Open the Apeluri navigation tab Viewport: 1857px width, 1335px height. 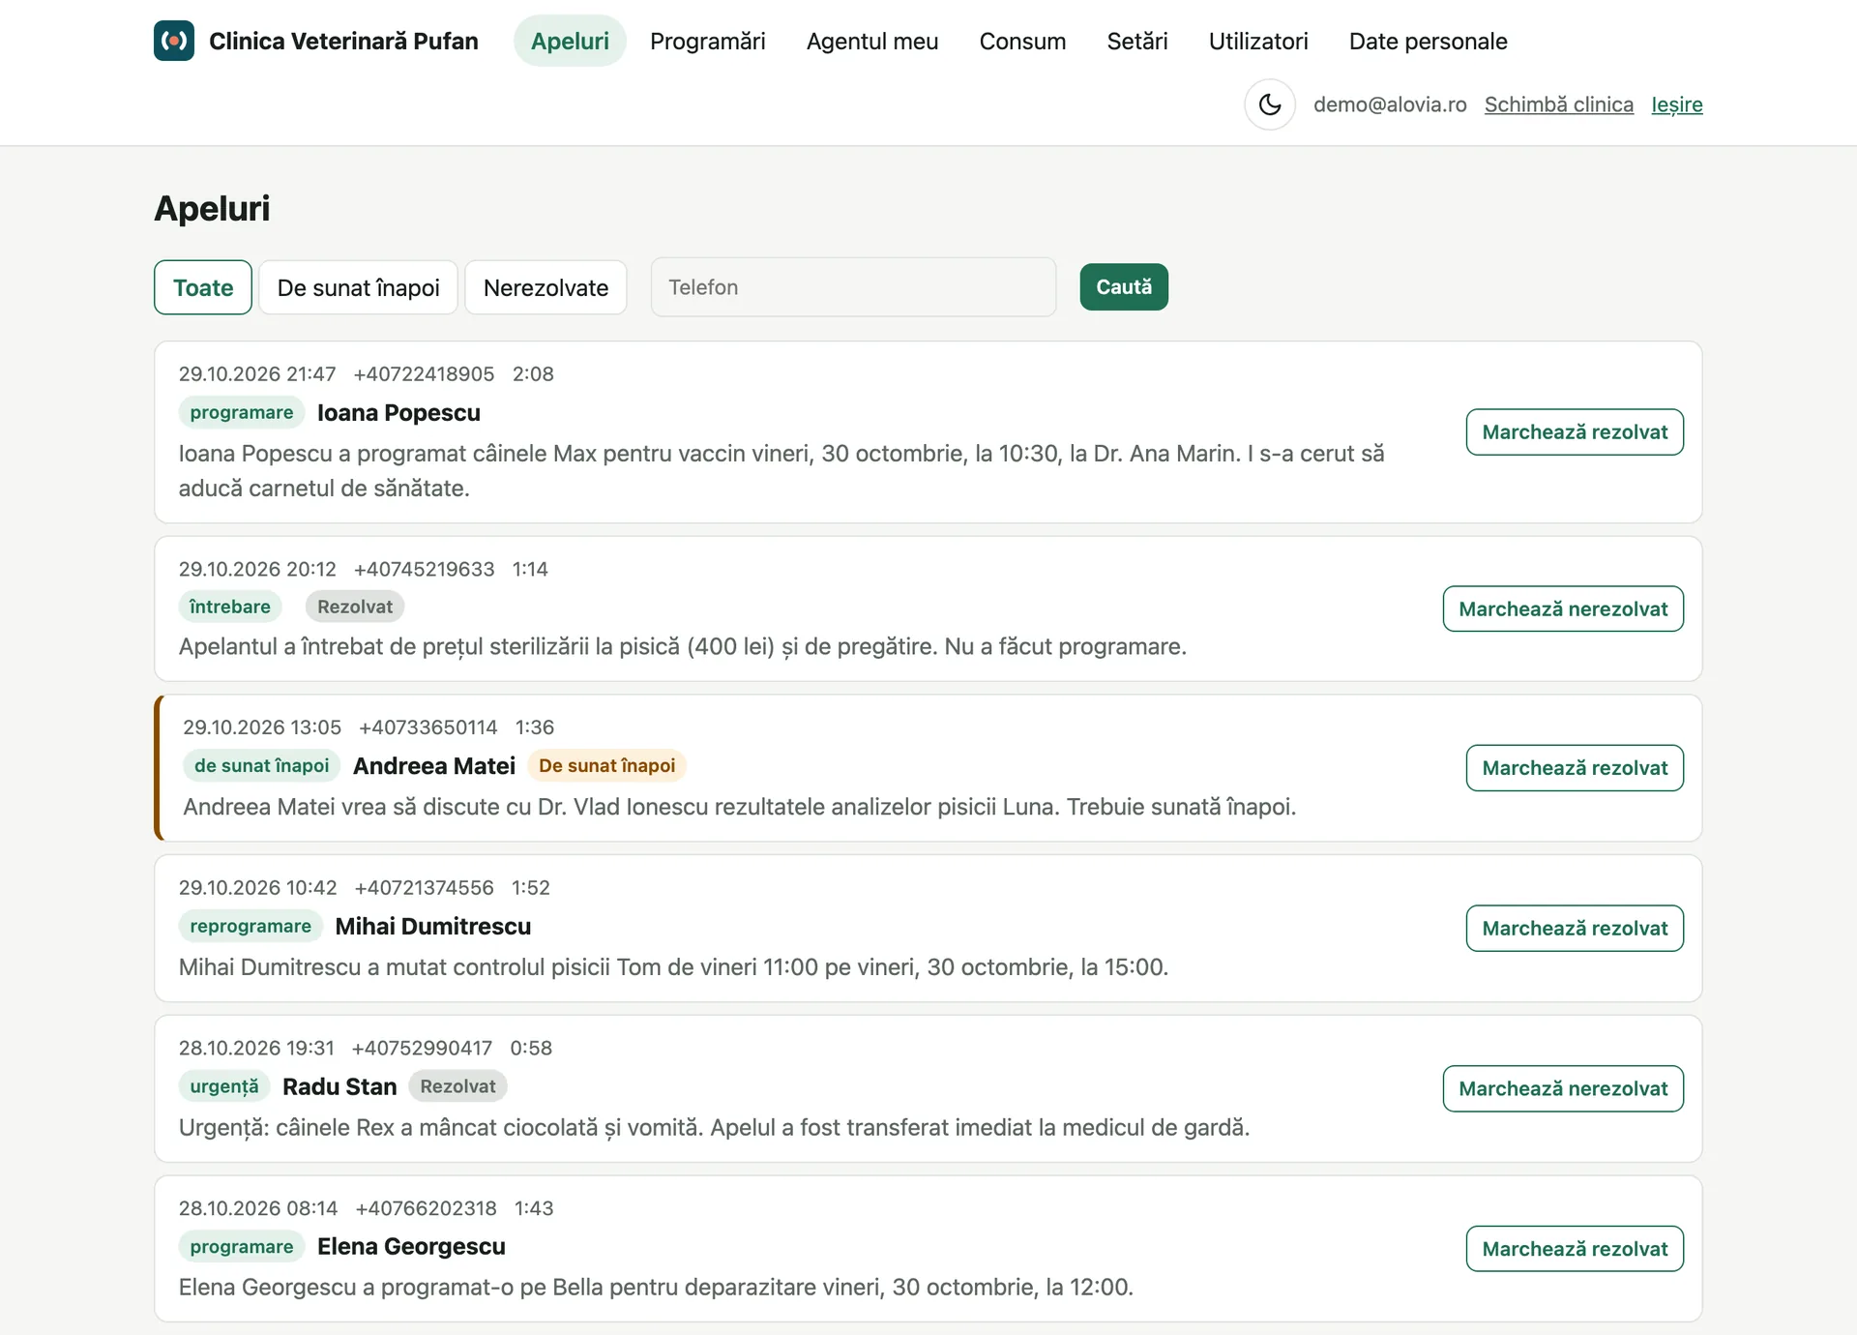(570, 41)
